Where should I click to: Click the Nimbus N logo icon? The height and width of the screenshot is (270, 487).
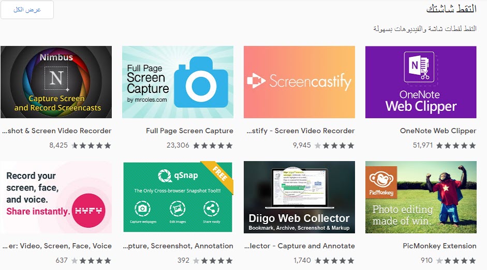tap(55, 77)
